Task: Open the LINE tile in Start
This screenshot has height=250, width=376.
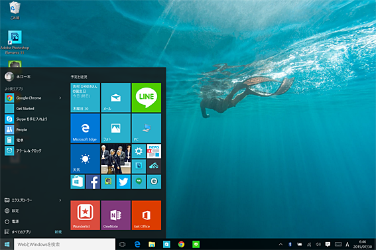Action: [x=147, y=97]
